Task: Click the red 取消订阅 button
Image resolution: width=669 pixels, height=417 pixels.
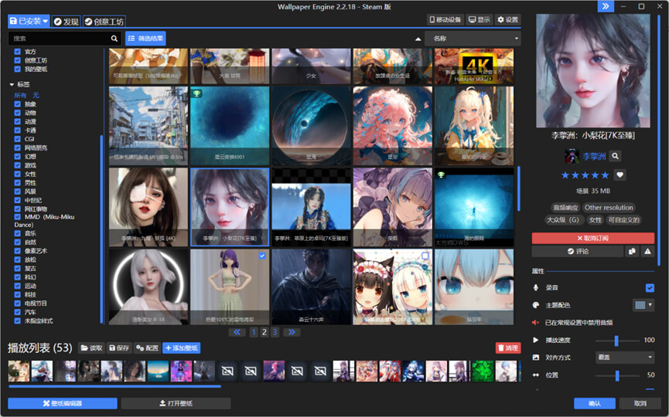Action: [593, 239]
